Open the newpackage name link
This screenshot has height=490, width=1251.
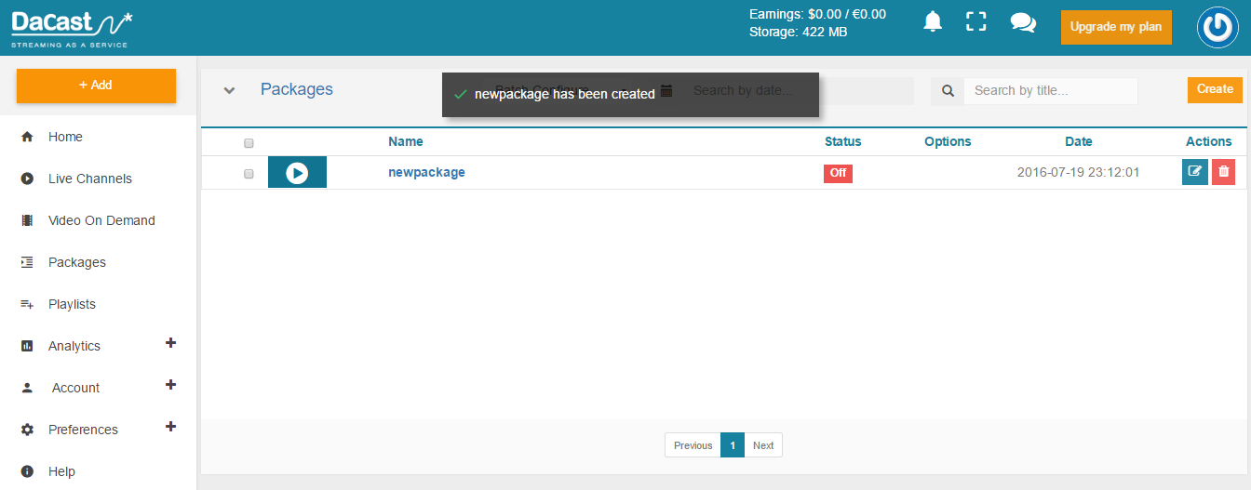pos(426,172)
